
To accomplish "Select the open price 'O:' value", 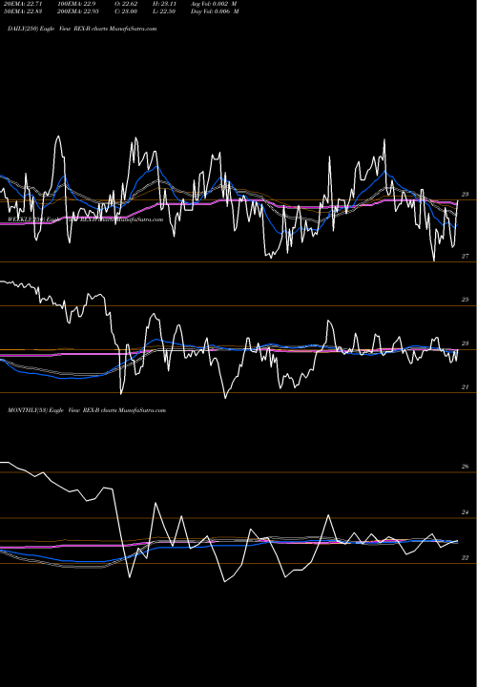I will (127, 4).
